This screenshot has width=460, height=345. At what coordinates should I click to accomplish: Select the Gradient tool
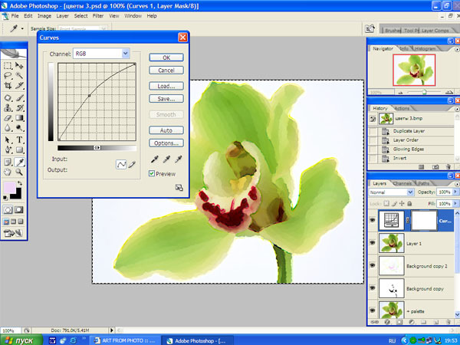tap(19, 118)
